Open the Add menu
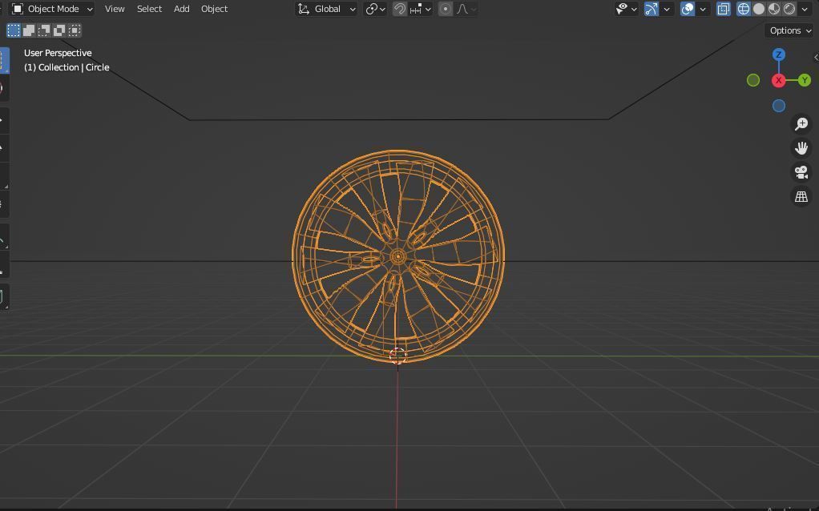 181,9
